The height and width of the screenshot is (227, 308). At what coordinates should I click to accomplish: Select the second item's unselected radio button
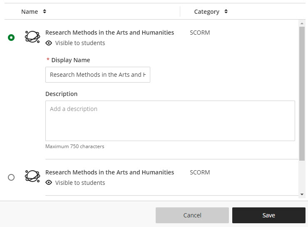(x=11, y=177)
